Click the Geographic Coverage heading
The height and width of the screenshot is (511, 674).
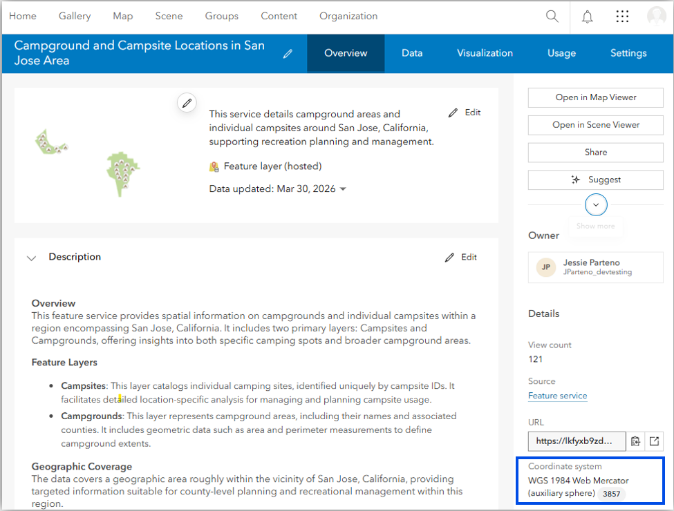coord(82,466)
